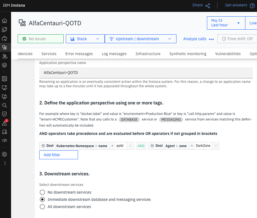Click the Analyze calls arrow icon
The width and height of the screenshot is (257, 218).
point(211,39)
